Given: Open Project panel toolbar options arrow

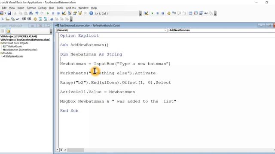Looking at the screenshot, I should 51,31.
